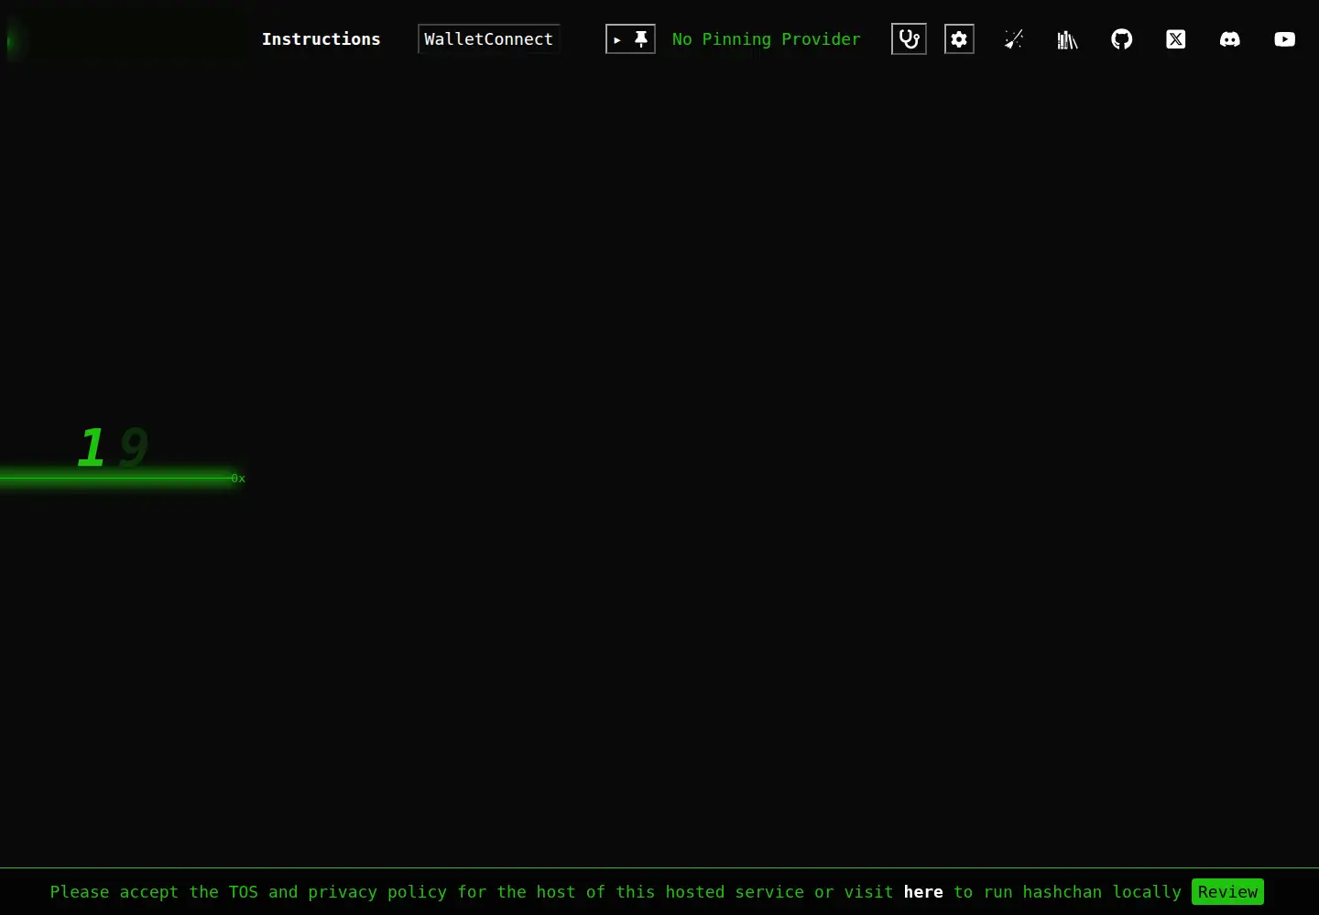Open the Instructions page
Screen dimensions: 1319x915
pyautogui.click(x=321, y=39)
